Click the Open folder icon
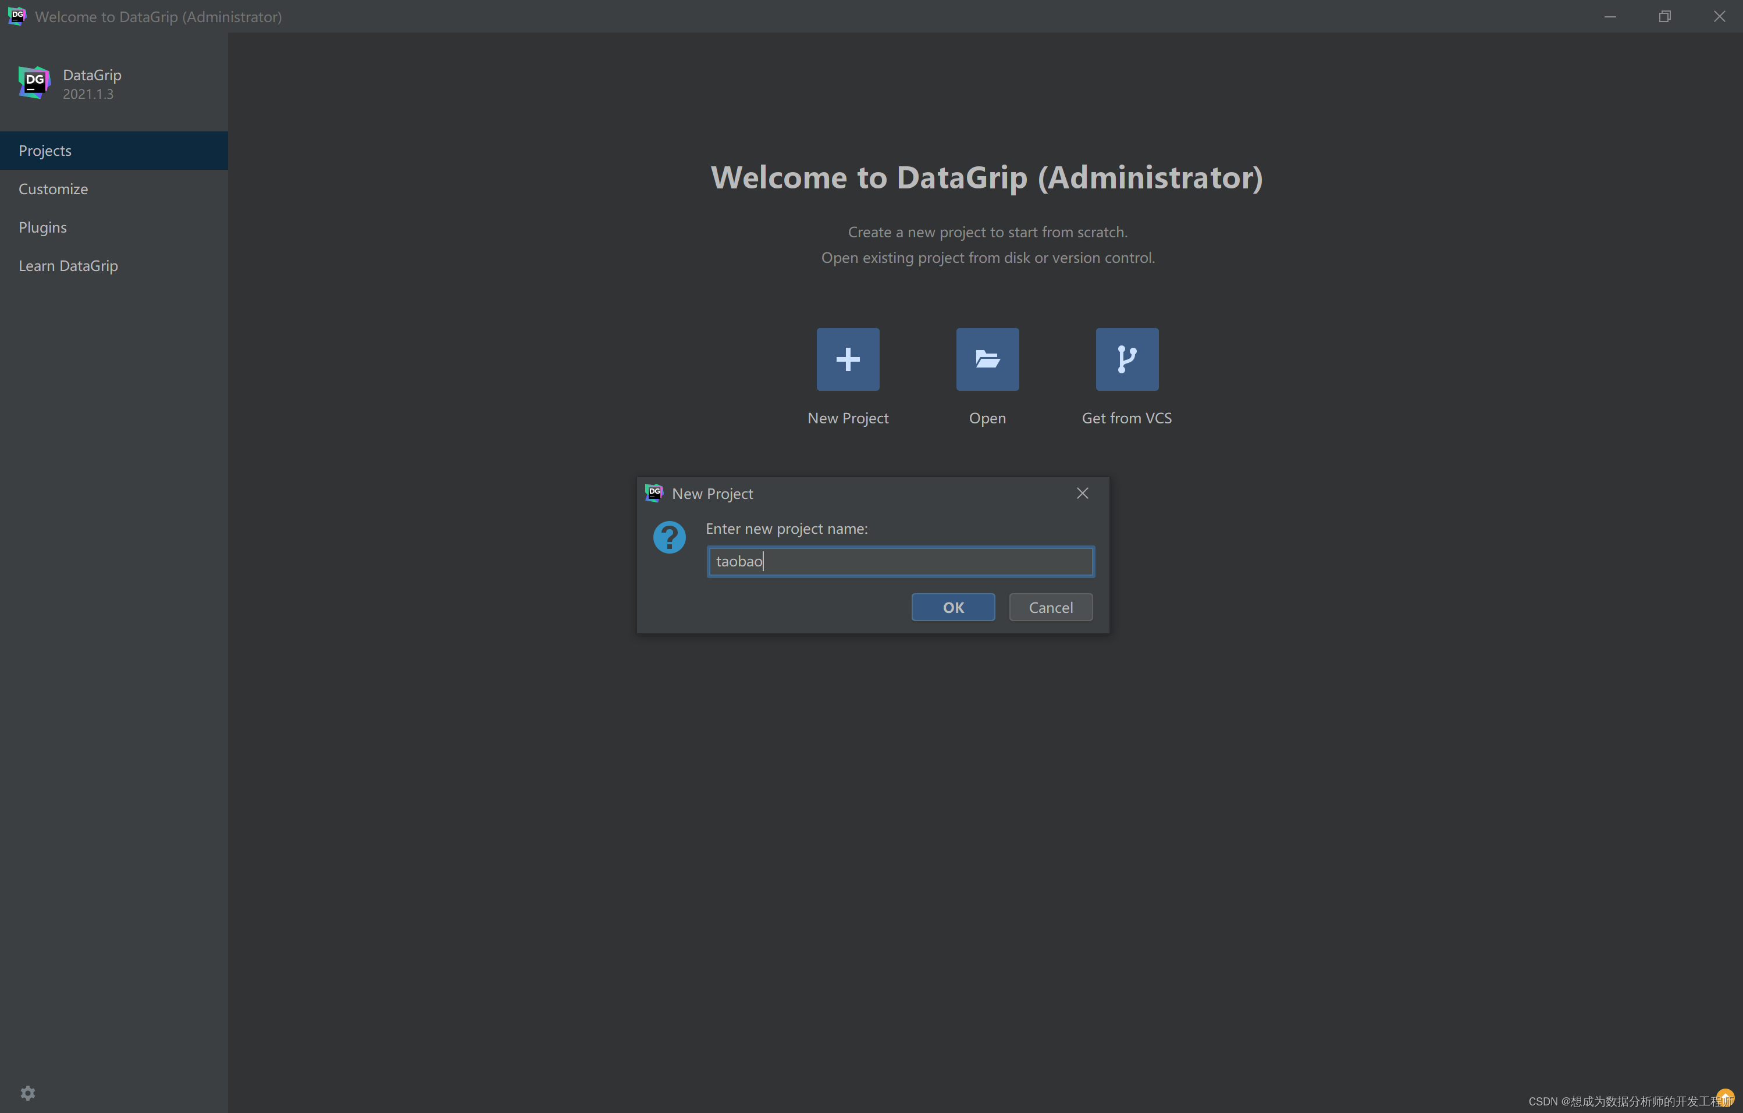Viewport: 1743px width, 1113px height. pyautogui.click(x=987, y=359)
